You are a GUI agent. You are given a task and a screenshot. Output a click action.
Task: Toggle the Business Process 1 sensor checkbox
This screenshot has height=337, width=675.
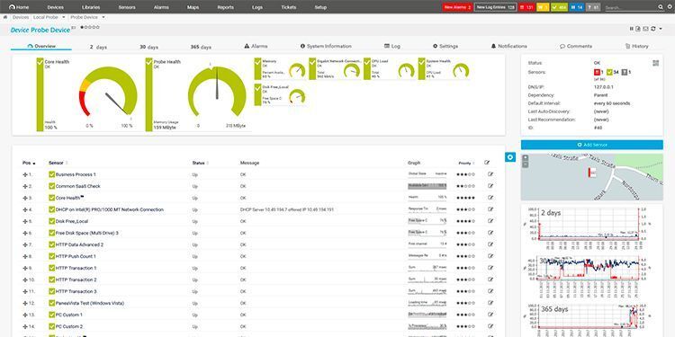pos(51,174)
